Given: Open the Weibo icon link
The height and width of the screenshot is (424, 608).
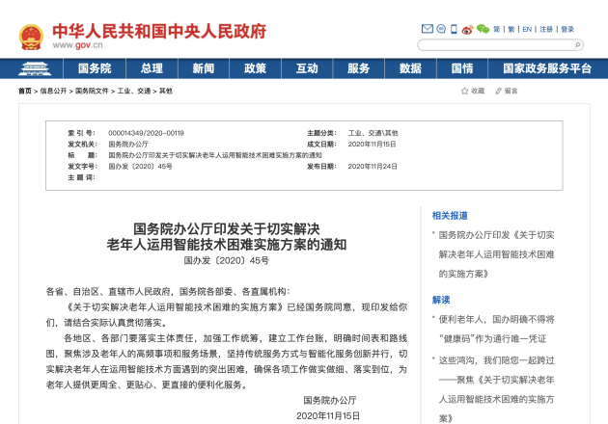Looking at the screenshot, I should click(468, 29).
